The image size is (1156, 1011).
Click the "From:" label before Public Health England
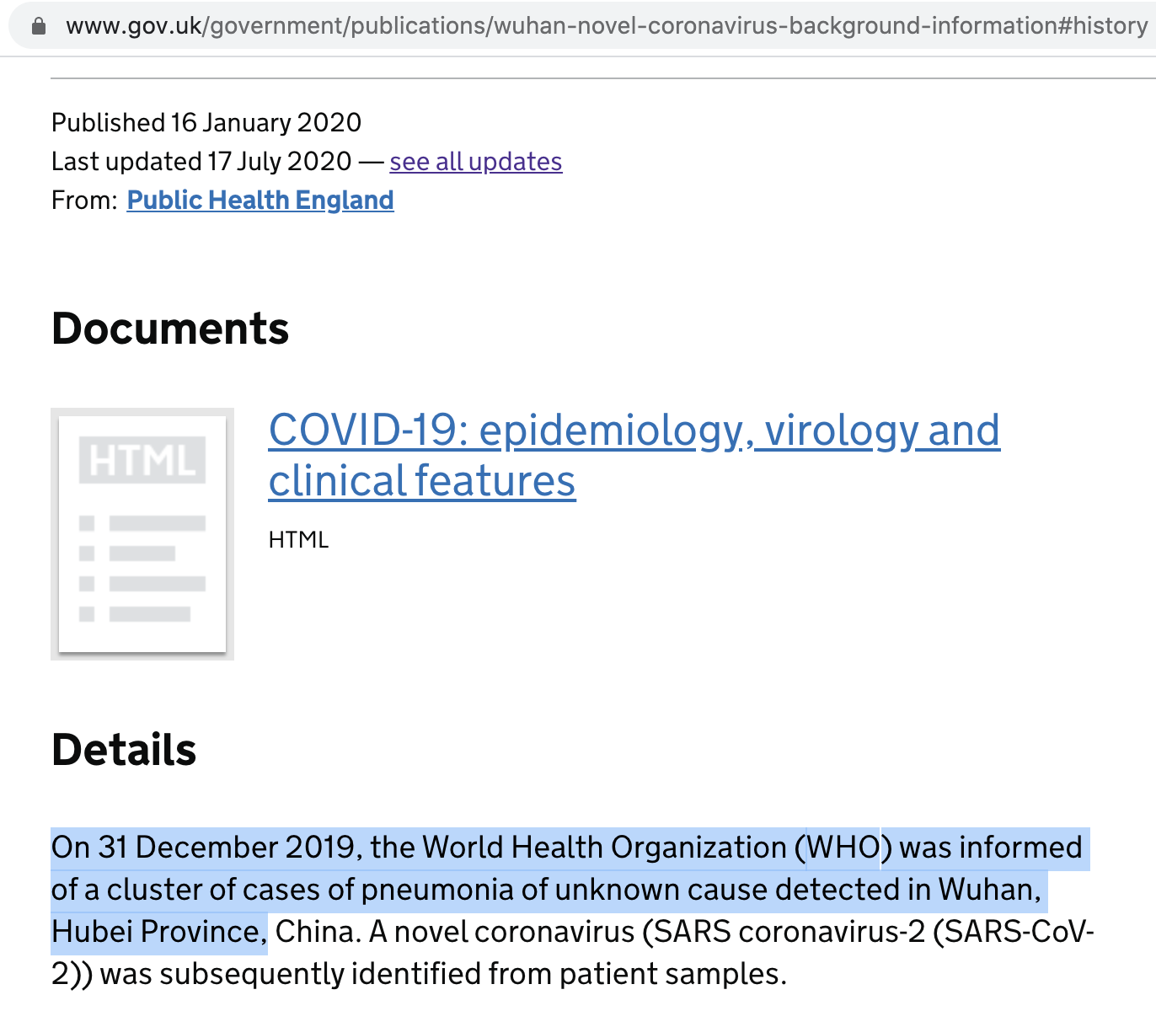tap(84, 201)
